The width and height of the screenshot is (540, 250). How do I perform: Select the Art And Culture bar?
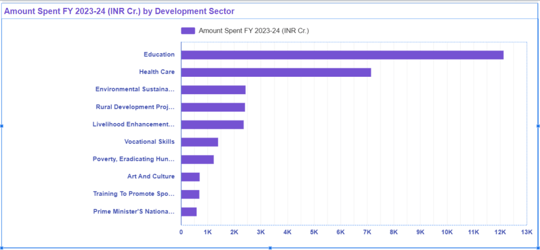click(x=190, y=177)
